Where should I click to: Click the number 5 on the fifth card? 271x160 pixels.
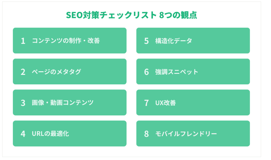(x=146, y=41)
